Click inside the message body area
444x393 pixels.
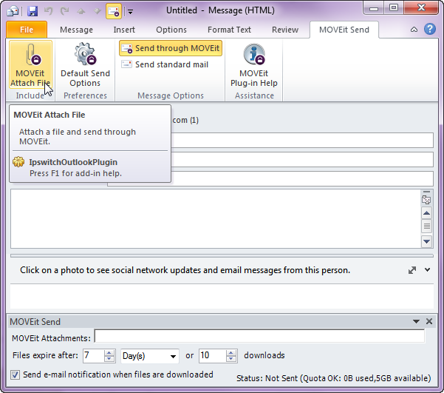coord(216,219)
